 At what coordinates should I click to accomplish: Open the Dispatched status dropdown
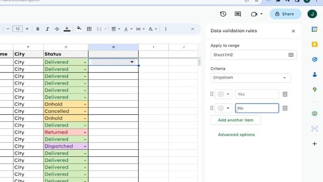85,147
